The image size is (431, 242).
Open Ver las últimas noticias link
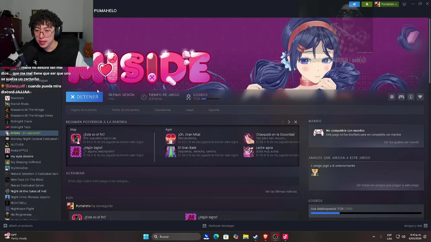pos(281,192)
